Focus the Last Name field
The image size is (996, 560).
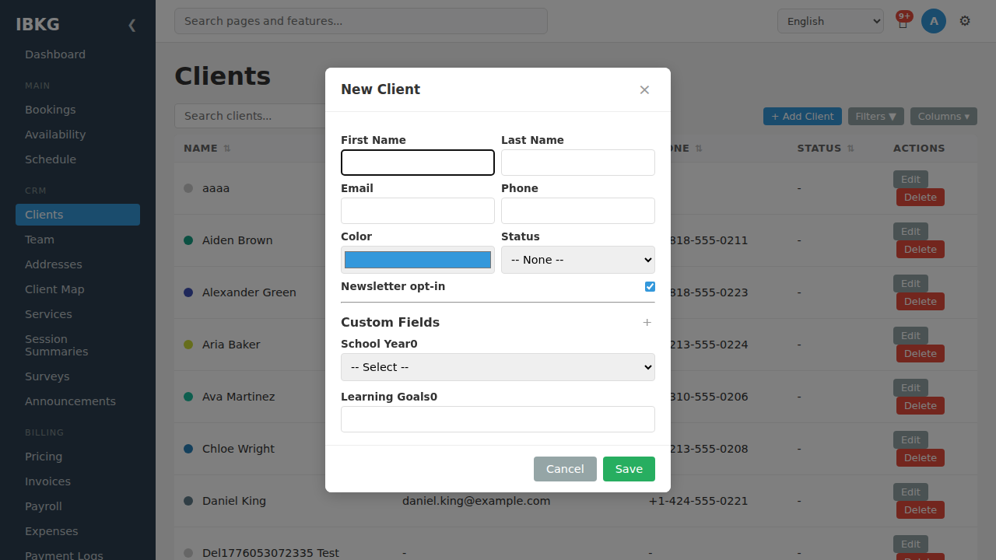click(x=578, y=163)
